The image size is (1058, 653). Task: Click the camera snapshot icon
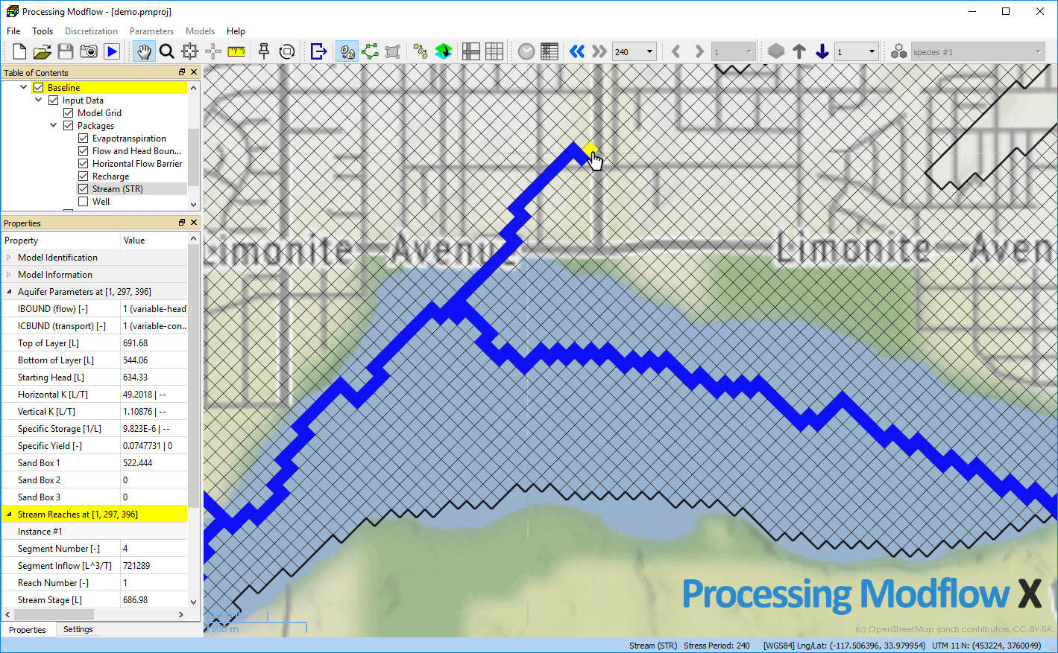click(x=89, y=51)
